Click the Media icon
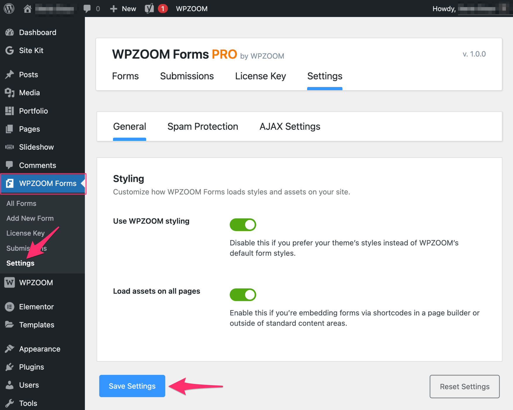 (10, 93)
